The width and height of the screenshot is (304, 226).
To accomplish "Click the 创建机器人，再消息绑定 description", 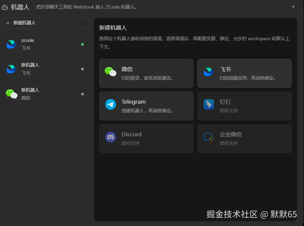I will point(147,111).
